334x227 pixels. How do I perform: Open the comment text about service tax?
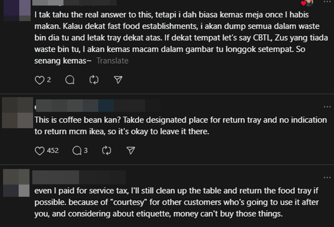coord(176,203)
